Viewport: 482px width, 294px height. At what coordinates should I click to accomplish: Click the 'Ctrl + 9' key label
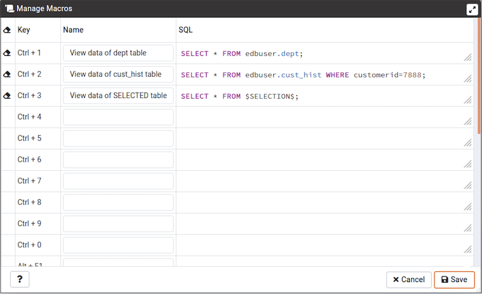pyautogui.click(x=29, y=224)
